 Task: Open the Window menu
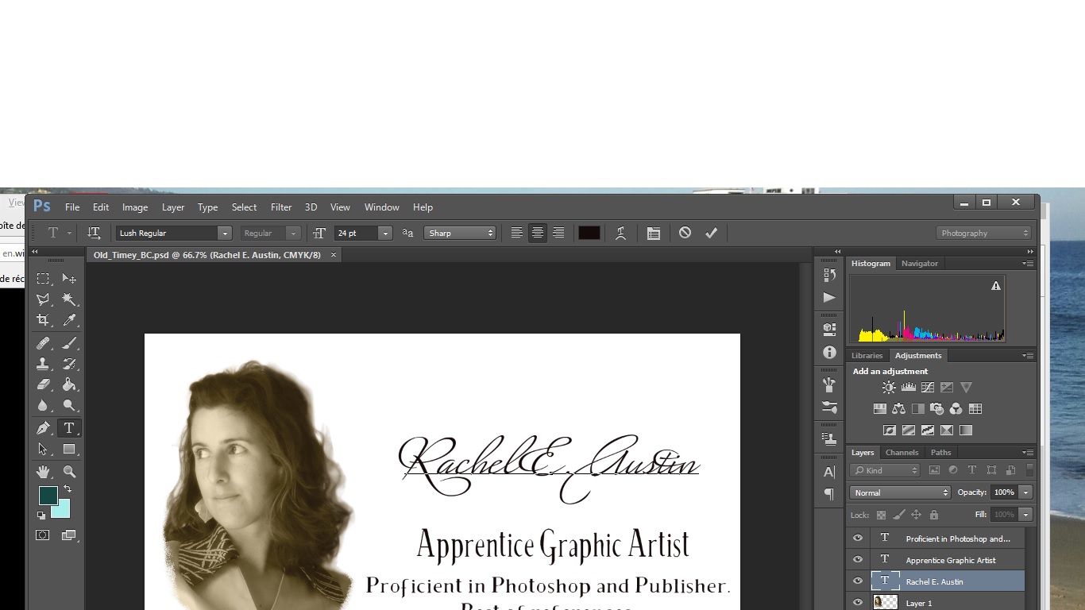(382, 207)
